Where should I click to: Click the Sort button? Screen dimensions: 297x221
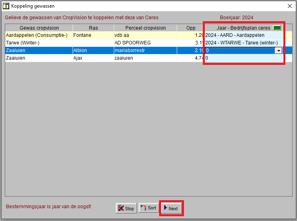pyautogui.click(x=149, y=208)
